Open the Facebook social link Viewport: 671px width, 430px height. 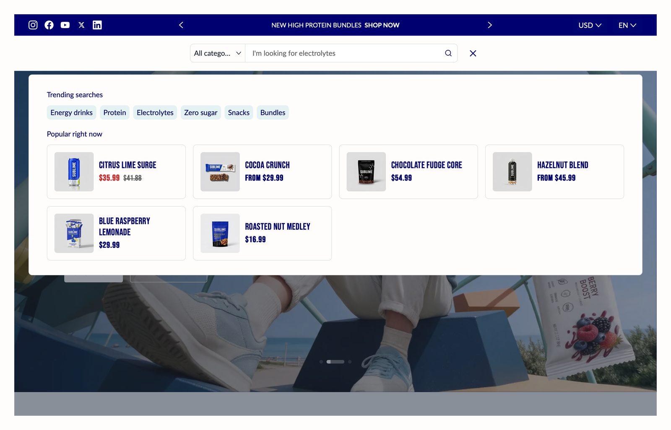coord(49,25)
